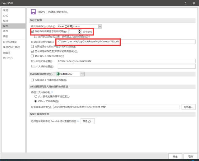Toggle 保存自动恢复信息时间间隔 checkbox
The image size is (199, 161).
click(x=32, y=31)
